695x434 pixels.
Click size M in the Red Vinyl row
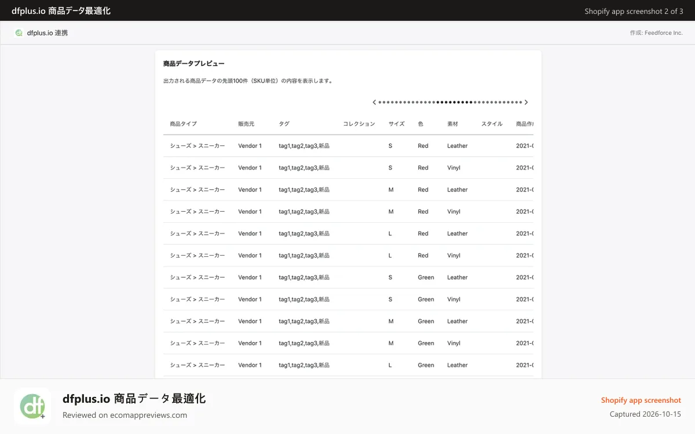click(x=391, y=212)
